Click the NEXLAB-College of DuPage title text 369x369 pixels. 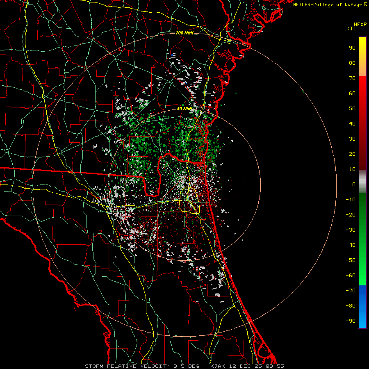tap(330, 5)
